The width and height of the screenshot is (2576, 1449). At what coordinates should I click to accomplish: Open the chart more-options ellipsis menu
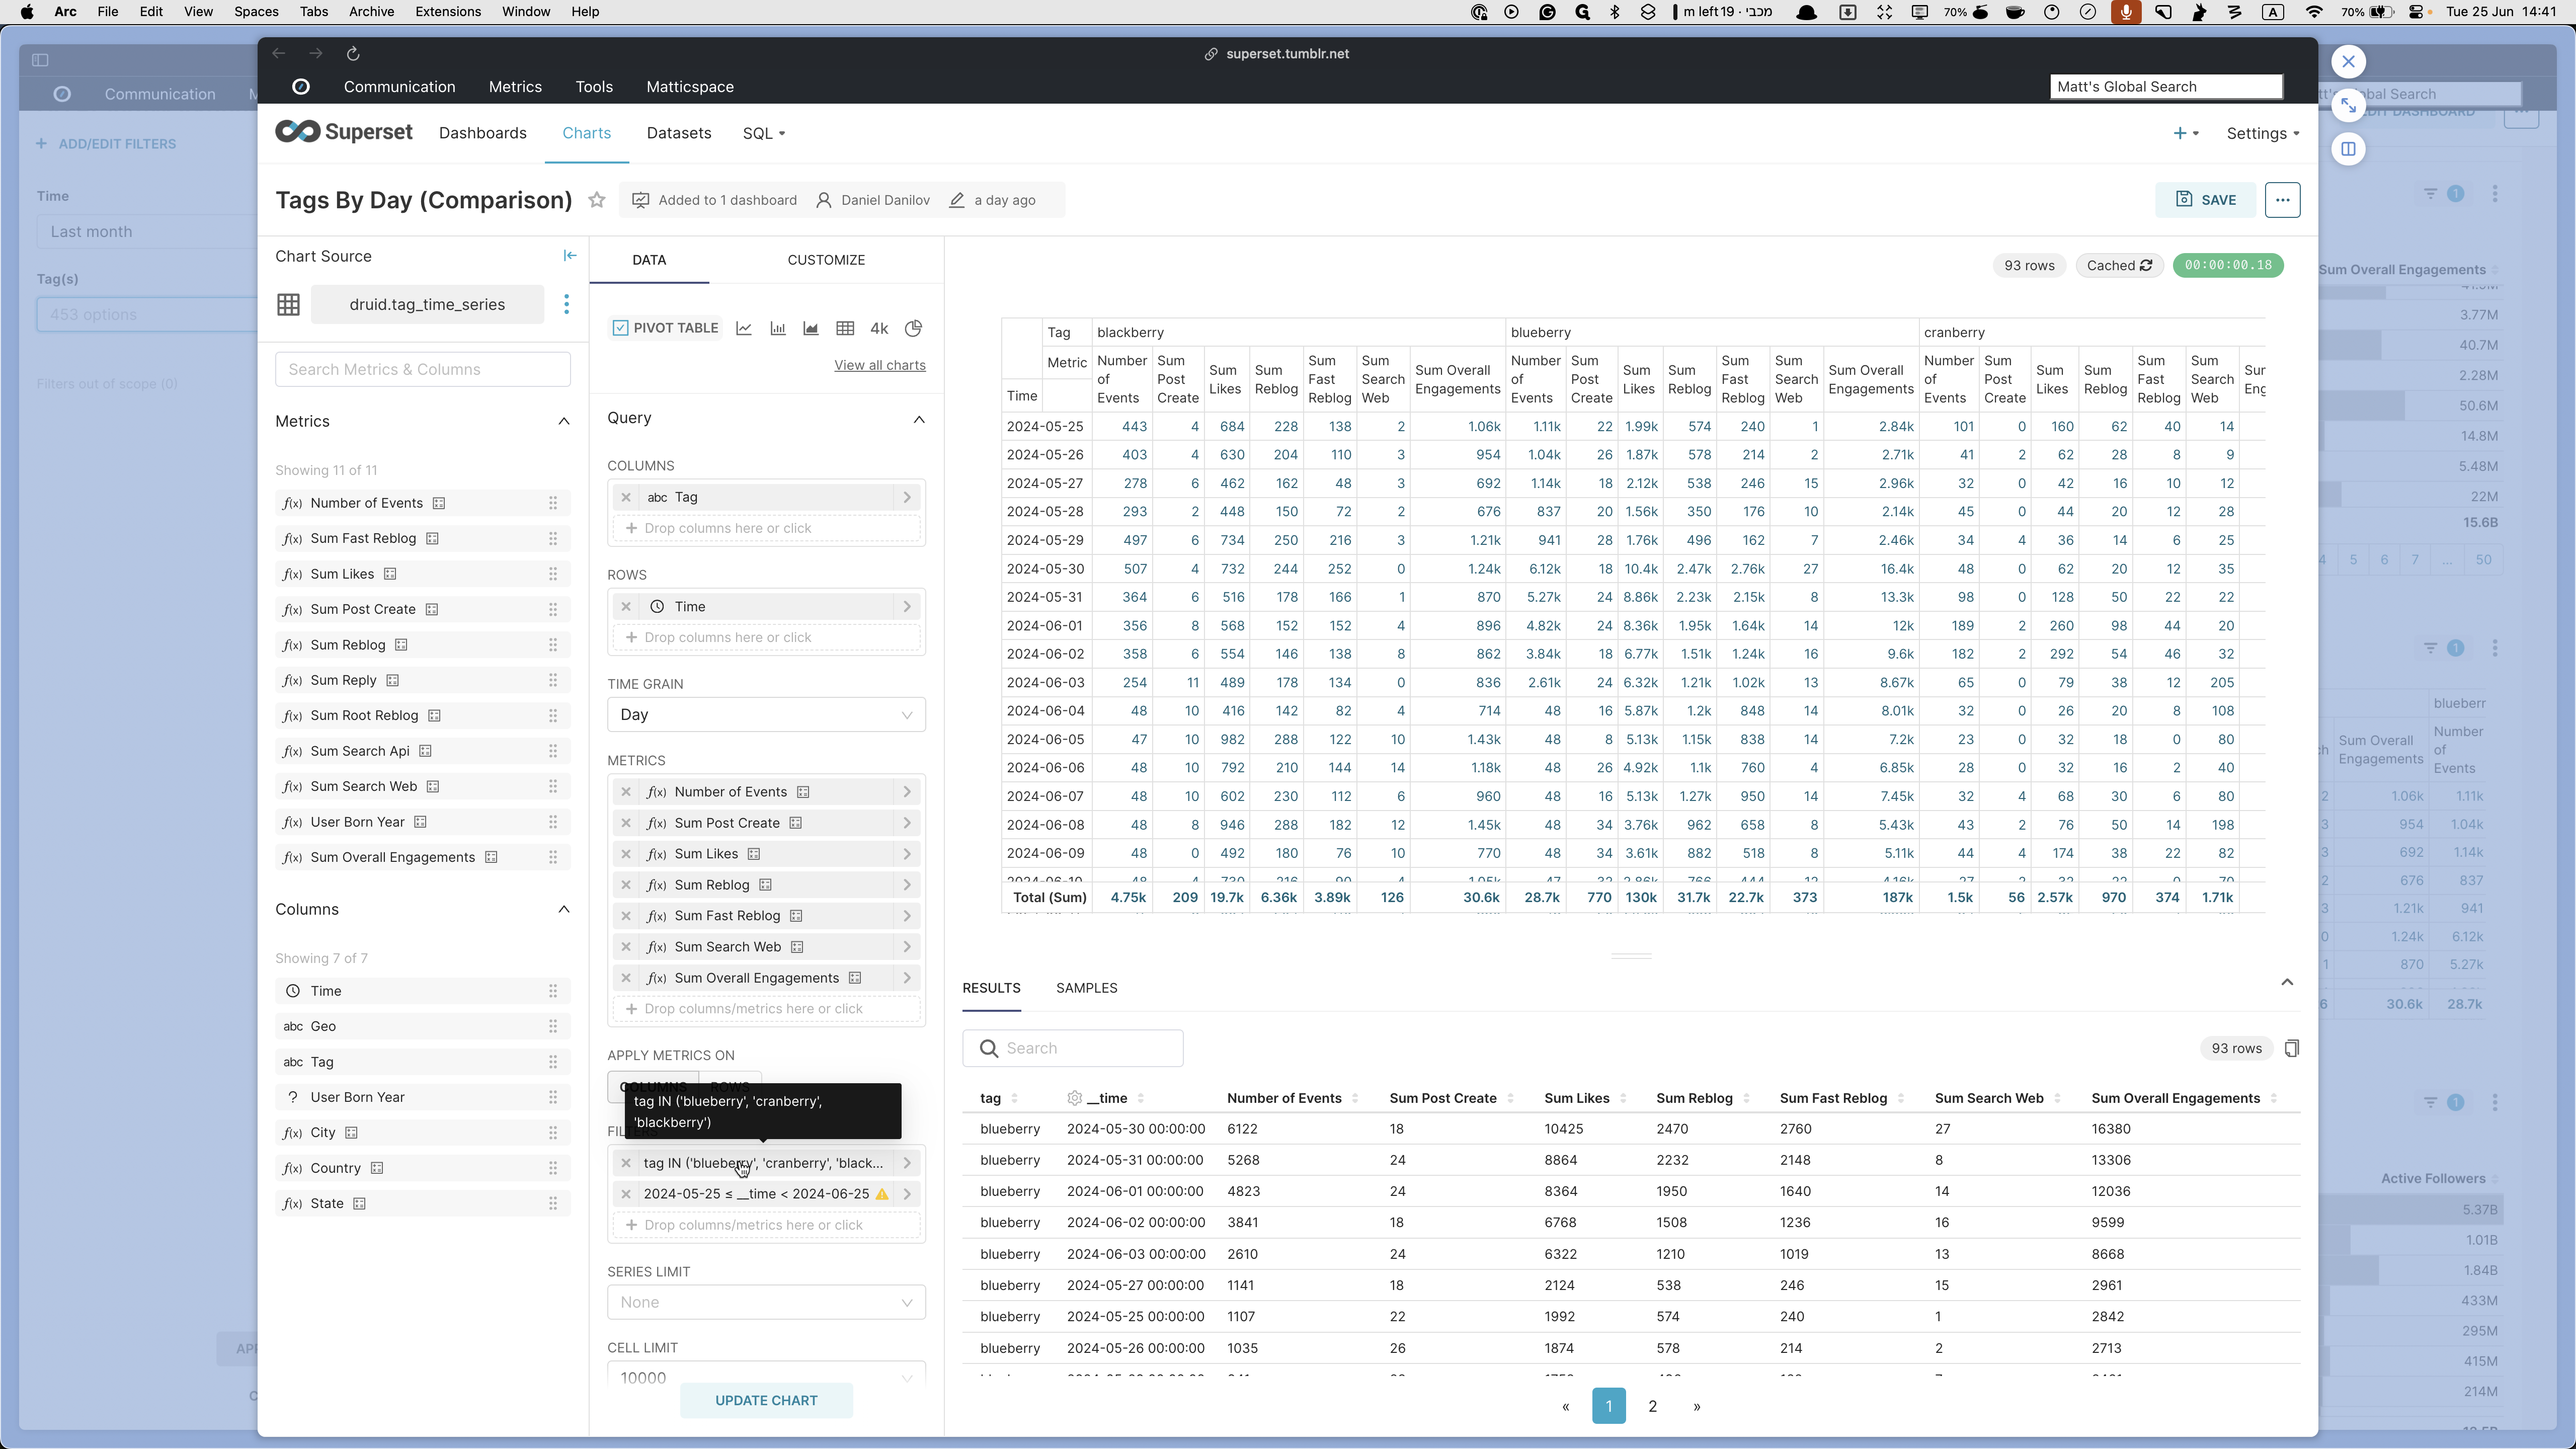[2282, 200]
